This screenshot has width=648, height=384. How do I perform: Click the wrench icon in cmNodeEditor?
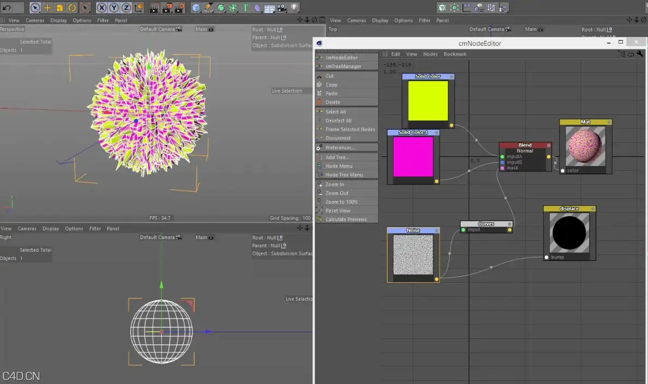click(x=640, y=54)
